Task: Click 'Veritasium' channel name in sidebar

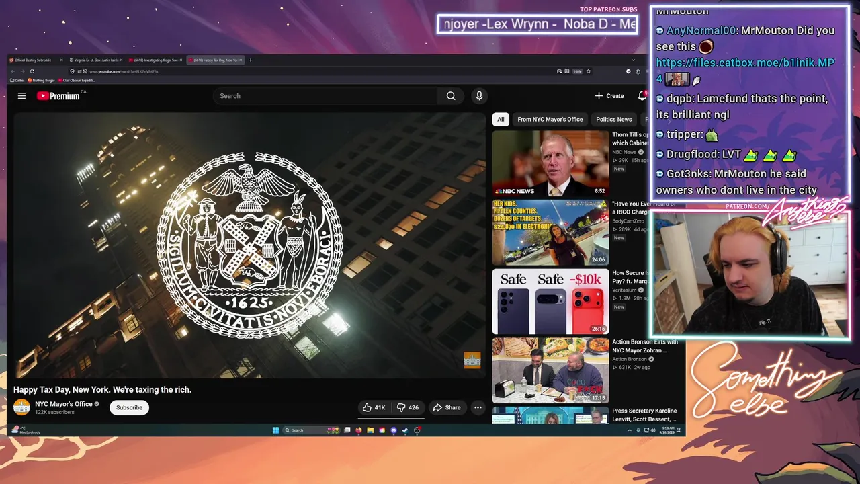Action: 624,290
